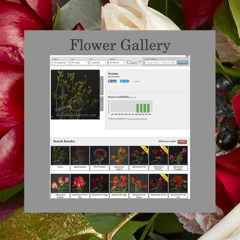Email the Acorns flower page
Viewport: 240px width, 240px height.
(136, 82)
